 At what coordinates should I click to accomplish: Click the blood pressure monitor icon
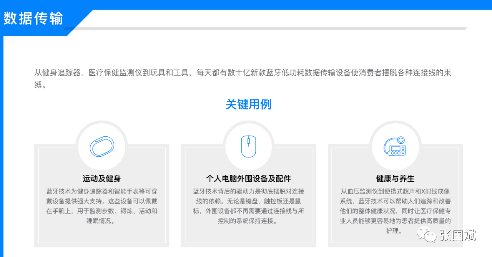pos(395,146)
